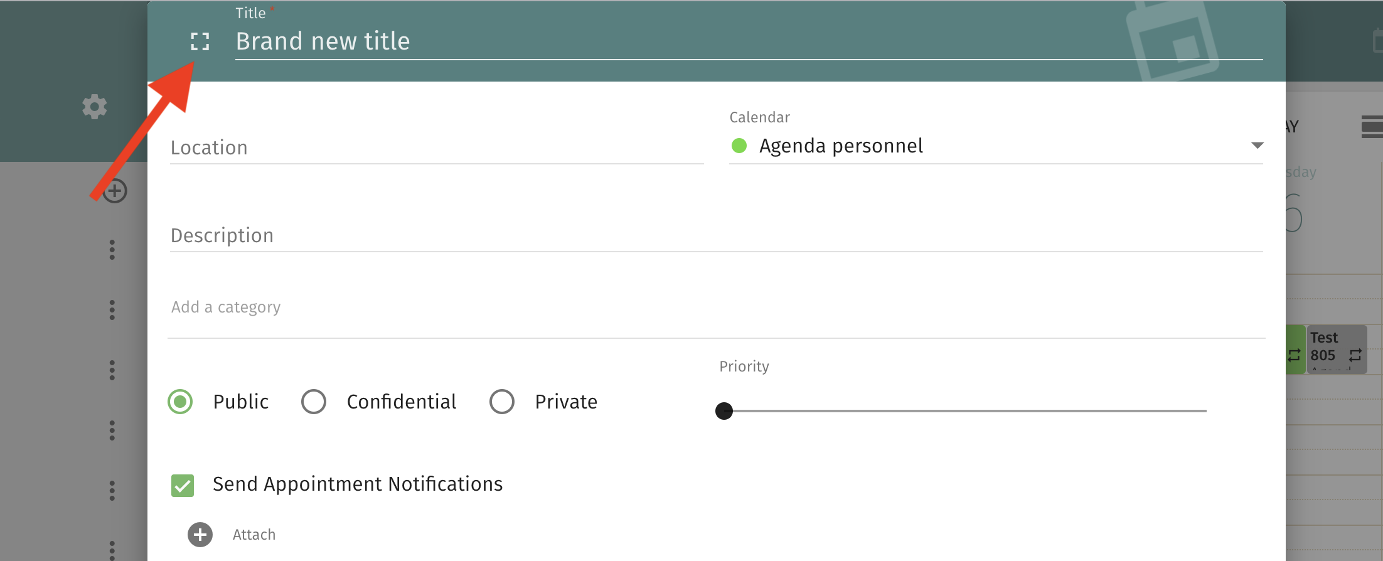Click the hamburger menu icon at the right edge
Screen dimensions: 1383x561
click(1372, 126)
